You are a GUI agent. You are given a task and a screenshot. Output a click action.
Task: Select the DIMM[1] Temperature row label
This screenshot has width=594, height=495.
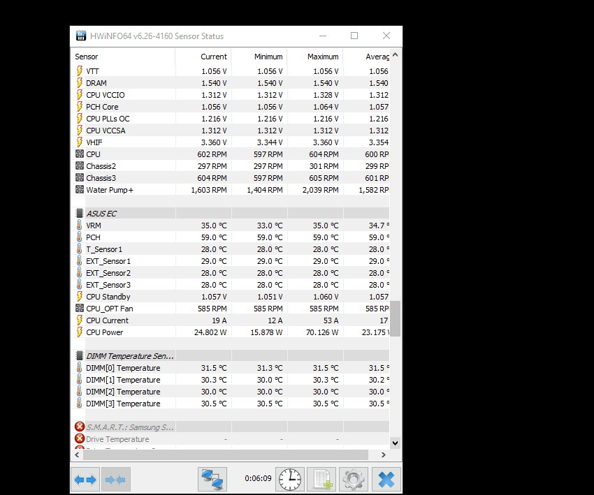(x=123, y=380)
